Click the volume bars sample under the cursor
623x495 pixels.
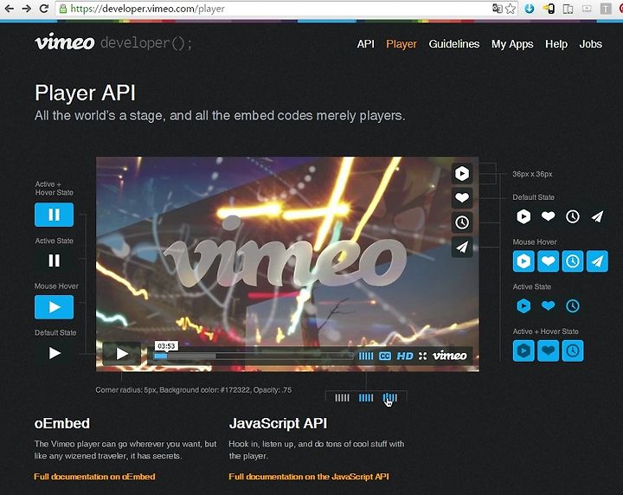[389, 398]
